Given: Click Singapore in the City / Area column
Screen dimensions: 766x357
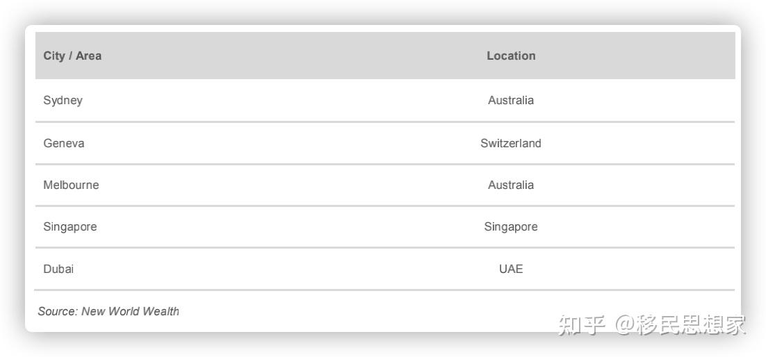Looking at the screenshot, I should point(70,227).
